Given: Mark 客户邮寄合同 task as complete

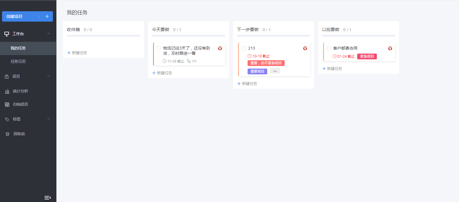Looking at the screenshot, I should click(329, 48).
